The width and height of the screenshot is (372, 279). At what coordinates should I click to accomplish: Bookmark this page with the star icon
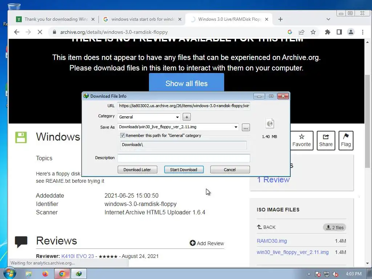[x=313, y=32]
